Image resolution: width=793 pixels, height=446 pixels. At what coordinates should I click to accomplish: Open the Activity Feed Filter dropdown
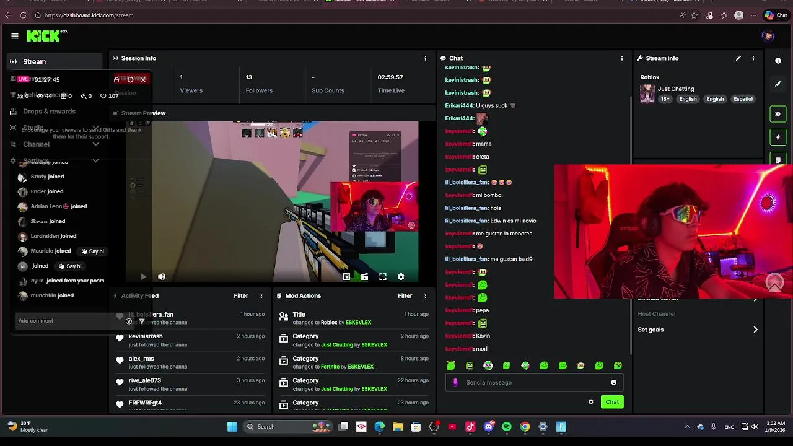point(241,296)
